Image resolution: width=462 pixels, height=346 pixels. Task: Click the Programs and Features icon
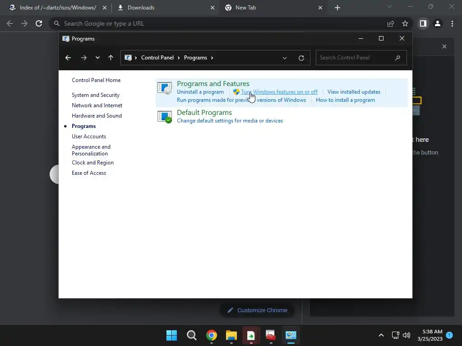click(x=164, y=88)
